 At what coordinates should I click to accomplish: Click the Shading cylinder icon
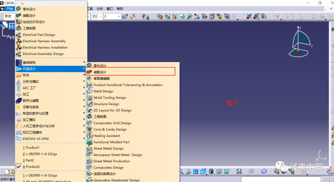pos(211,172)
